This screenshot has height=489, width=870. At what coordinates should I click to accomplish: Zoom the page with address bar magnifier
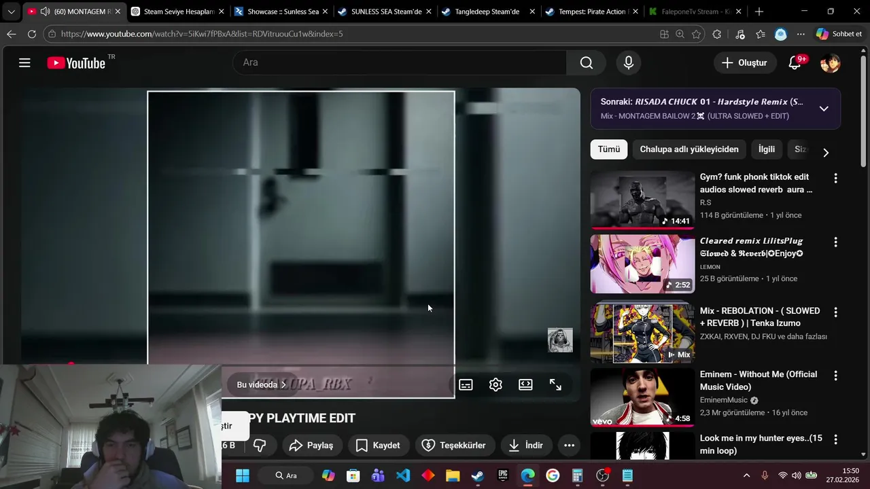680,34
